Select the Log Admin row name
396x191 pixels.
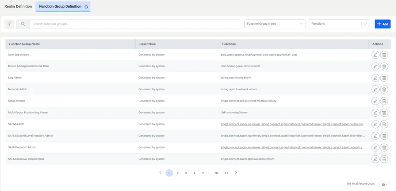[x=15, y=78]
